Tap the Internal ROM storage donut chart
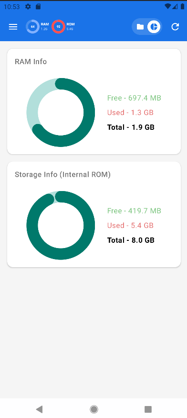 coord(61,225)
